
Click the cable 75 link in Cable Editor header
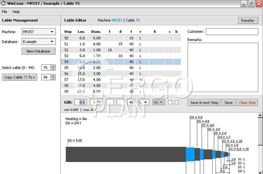click(x=138, y=20)
